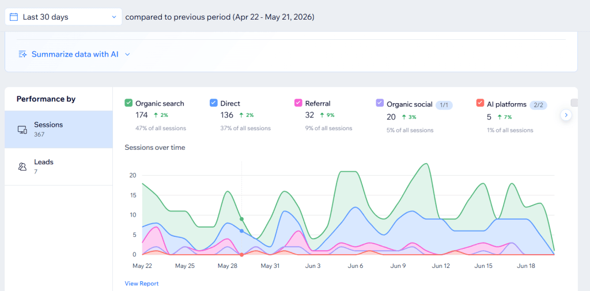This screenshot has height=291, width=590.
Task: Open the View Report link
Action: click(142, 284)
